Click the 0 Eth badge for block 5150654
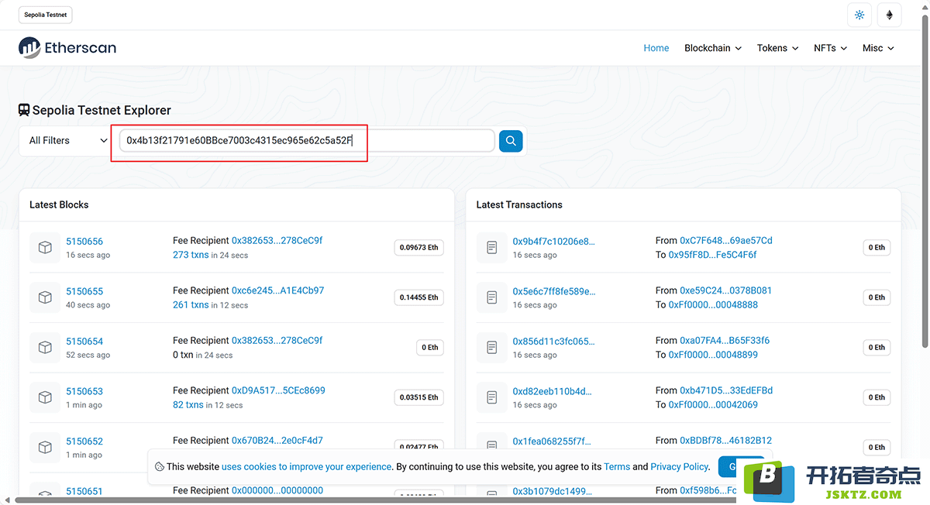The height and width of the screenshot is (505, 930). pos(430,348)
